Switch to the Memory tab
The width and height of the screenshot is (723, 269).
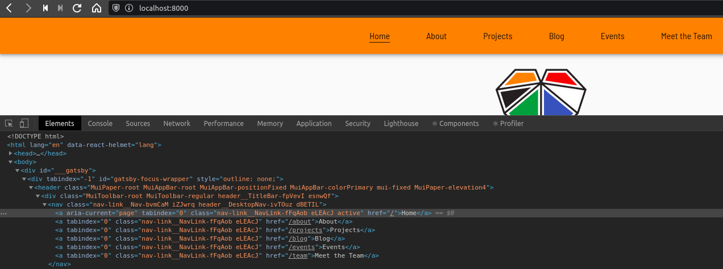click(x=270, y=123)
